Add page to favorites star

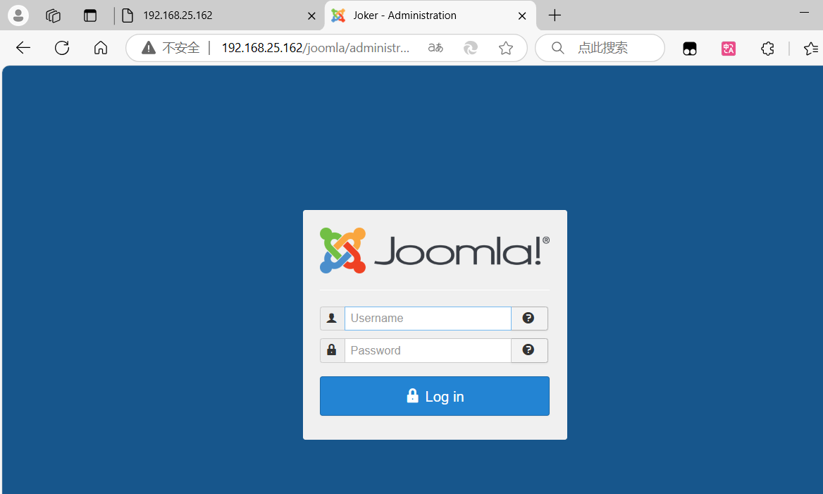[506, 48]
